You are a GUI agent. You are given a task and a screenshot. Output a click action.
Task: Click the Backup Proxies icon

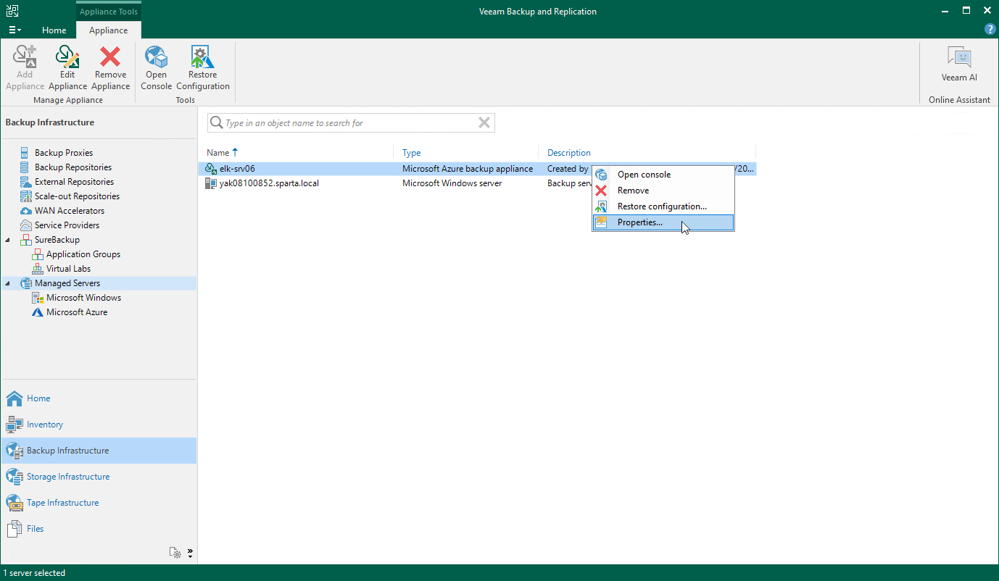click(26, 153)
